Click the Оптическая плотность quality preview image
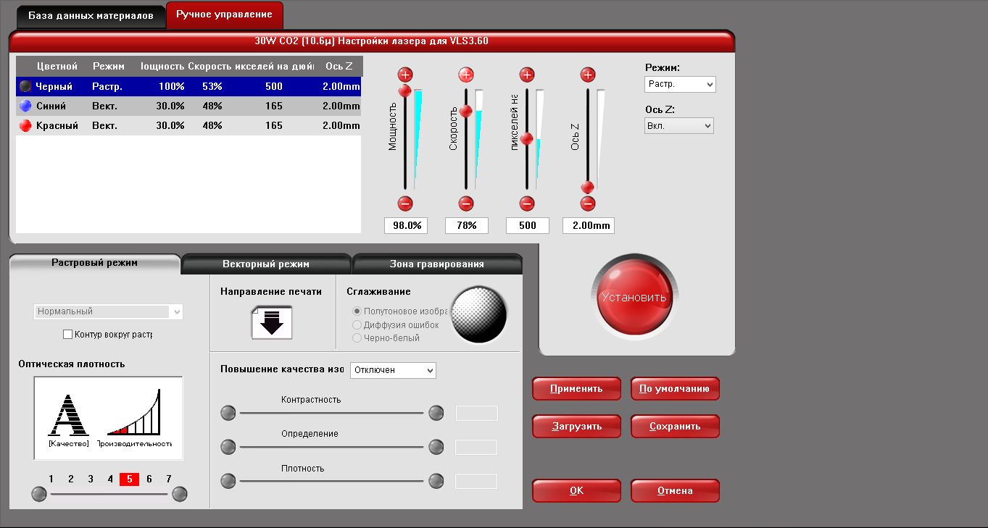Screen dimensions: 988x528 tap(108, 418)
